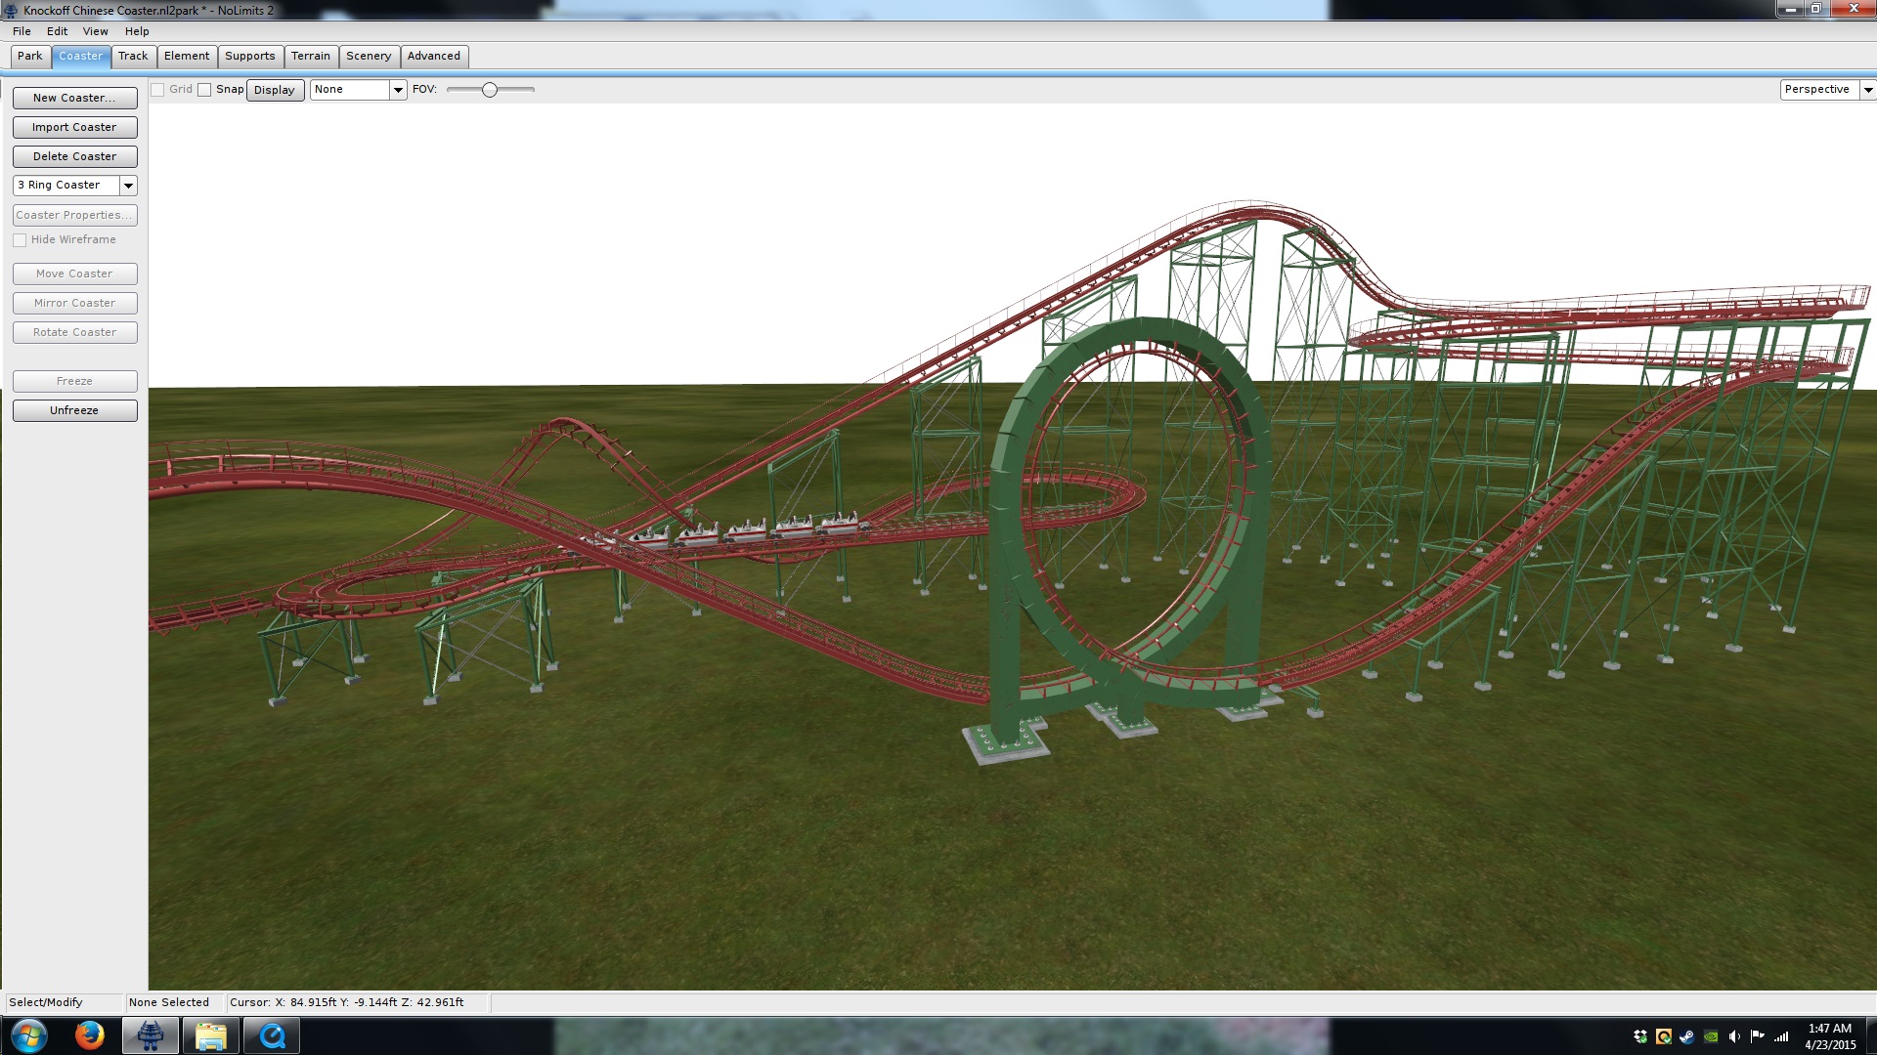Toggle the Grid checkbox

[x=157, y=90]
